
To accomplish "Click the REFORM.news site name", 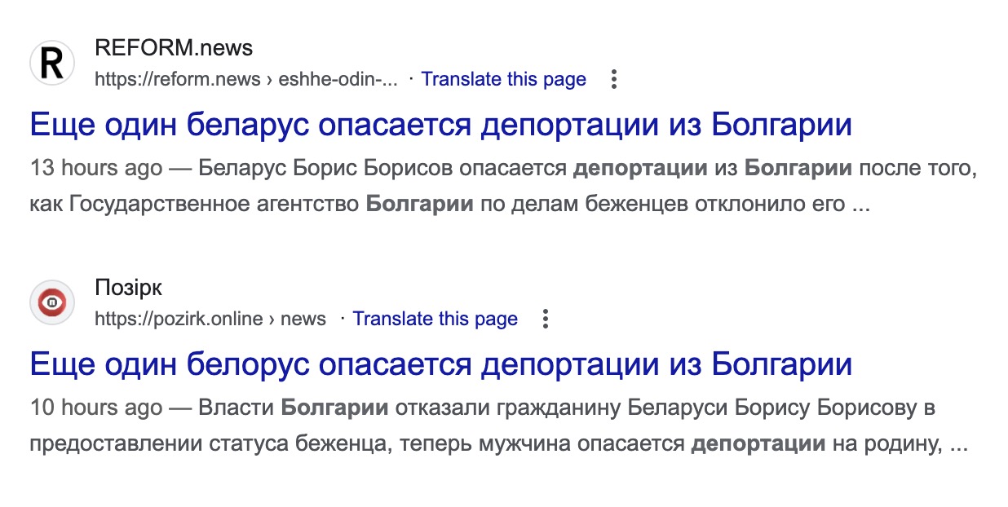I will [x=174, y=48].
